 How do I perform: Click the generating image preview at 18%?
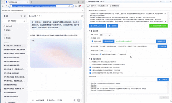56,53
